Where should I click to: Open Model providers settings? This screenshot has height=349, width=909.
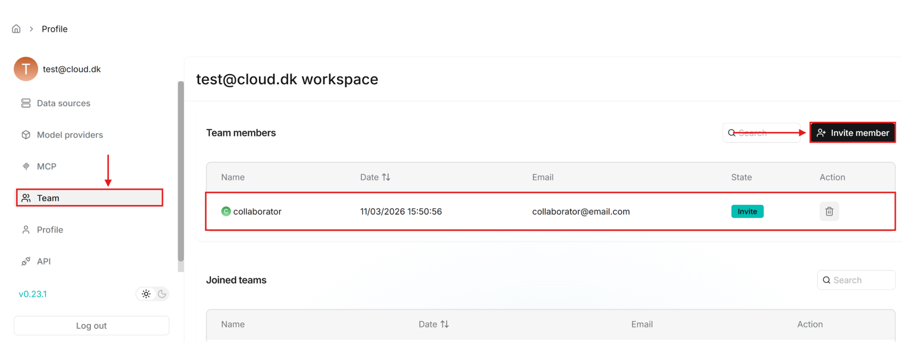click(x=70, y=135)
